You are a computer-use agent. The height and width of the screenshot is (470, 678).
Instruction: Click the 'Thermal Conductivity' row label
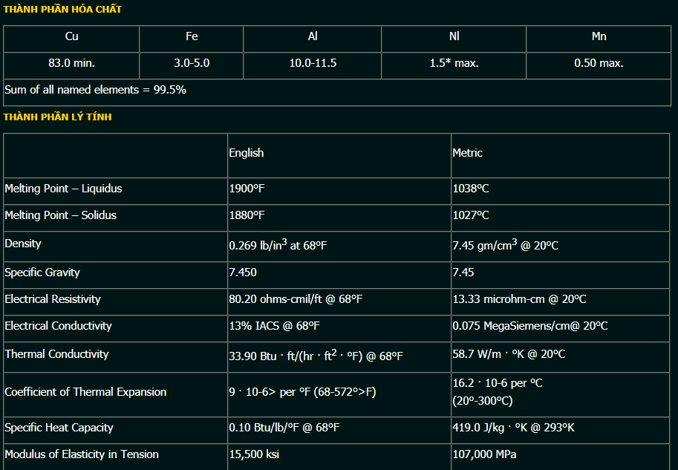click(57, 354)
